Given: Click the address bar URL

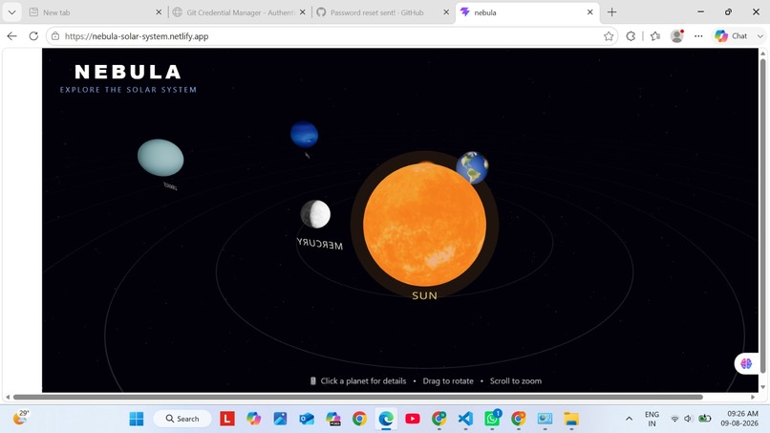Looking at the screenshot, I should tap(137, 36).
